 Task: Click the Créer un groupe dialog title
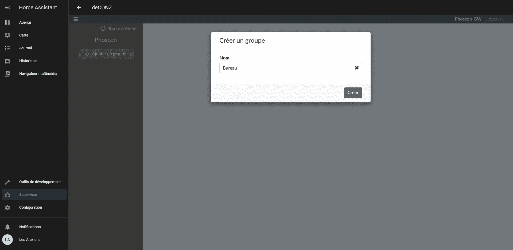click(242, 41)
